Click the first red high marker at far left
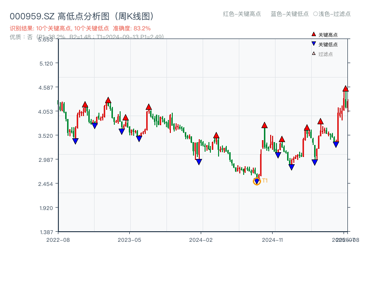This screenshot has height=289, width=386. pyautogui.click(x=85, y=105)
